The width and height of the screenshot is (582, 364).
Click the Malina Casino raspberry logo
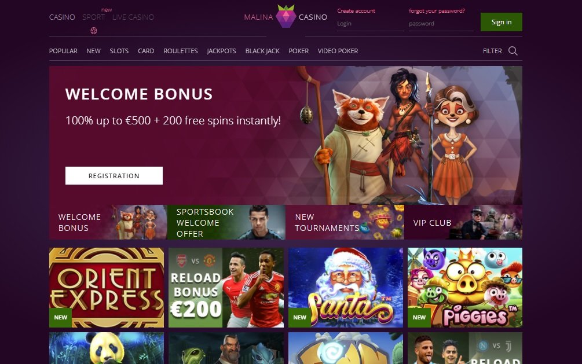(285, 16)
